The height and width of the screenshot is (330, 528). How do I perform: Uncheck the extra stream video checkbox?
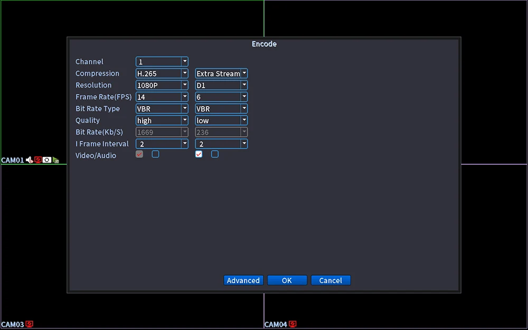click(199, 154)
